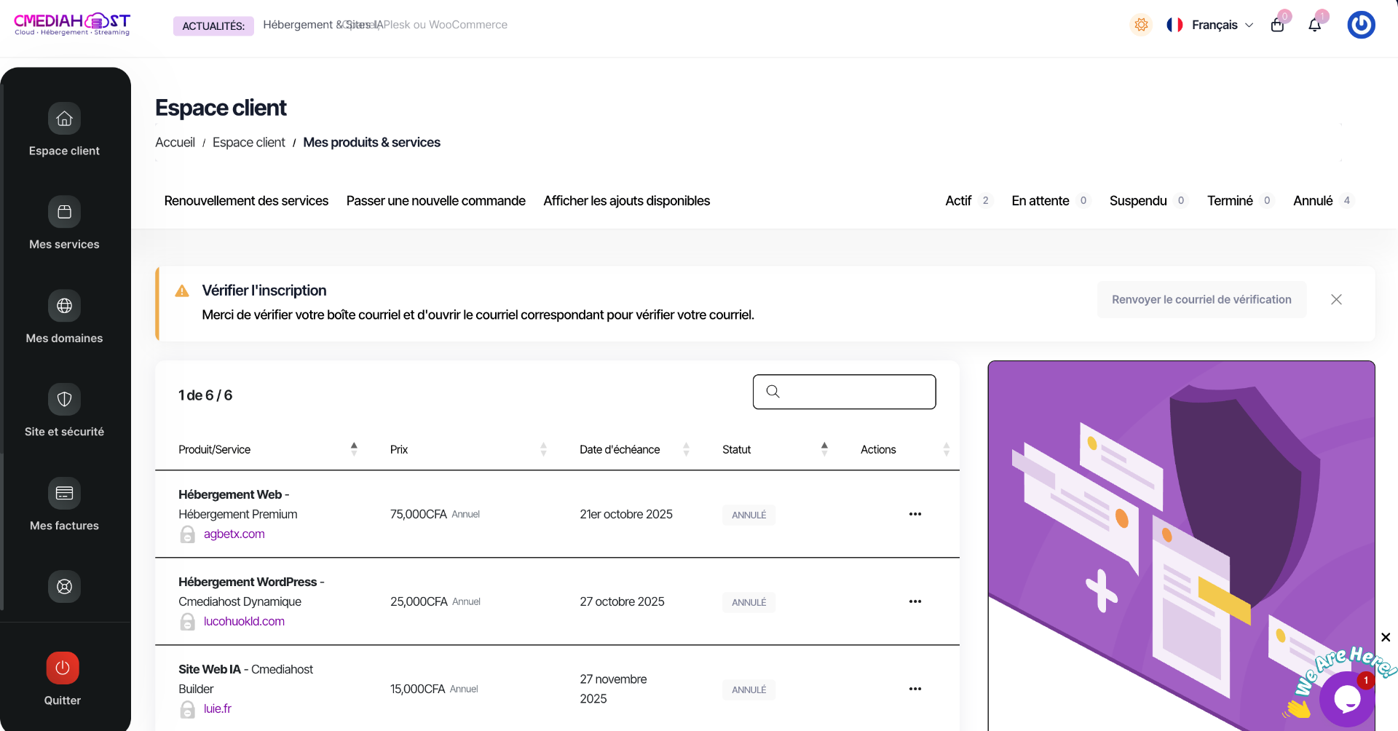Click the Cmediahost logo
1398x731 pixels.
click(x=72, y=24)
